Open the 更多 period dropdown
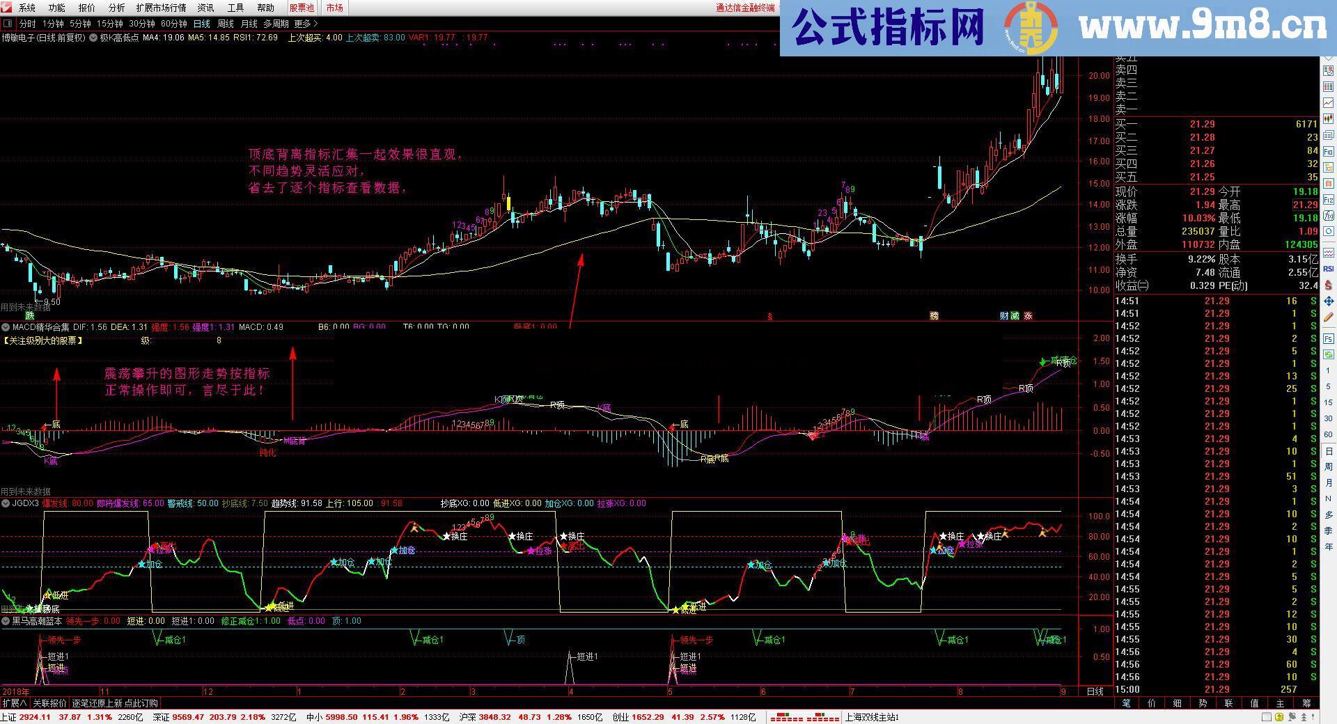 (x=304, y=23)
